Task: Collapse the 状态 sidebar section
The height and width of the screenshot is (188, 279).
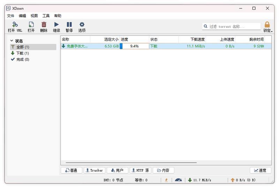Action: 12,41
